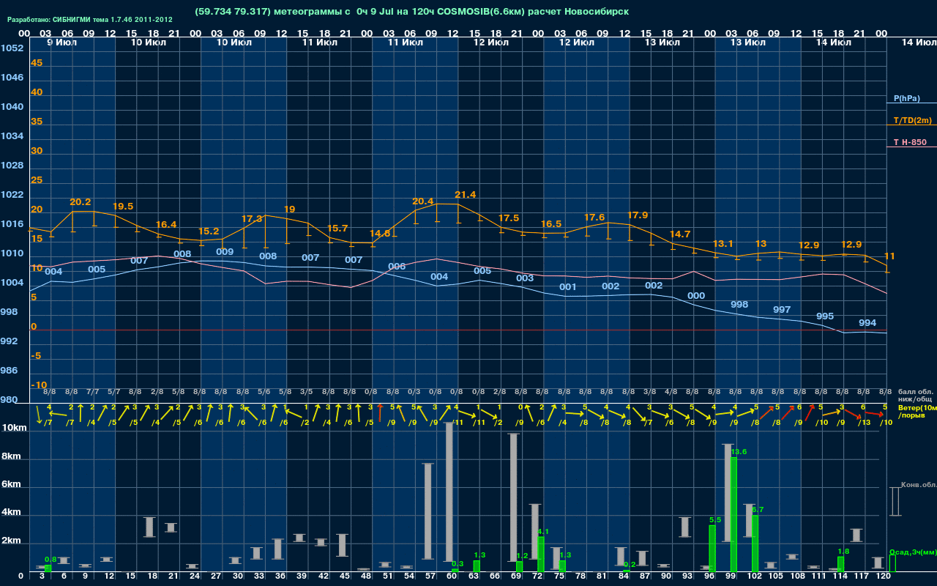Click the 'Конв.обл.' legend label
Viewport: 937px width, 586px height.
tap(918, 485)
